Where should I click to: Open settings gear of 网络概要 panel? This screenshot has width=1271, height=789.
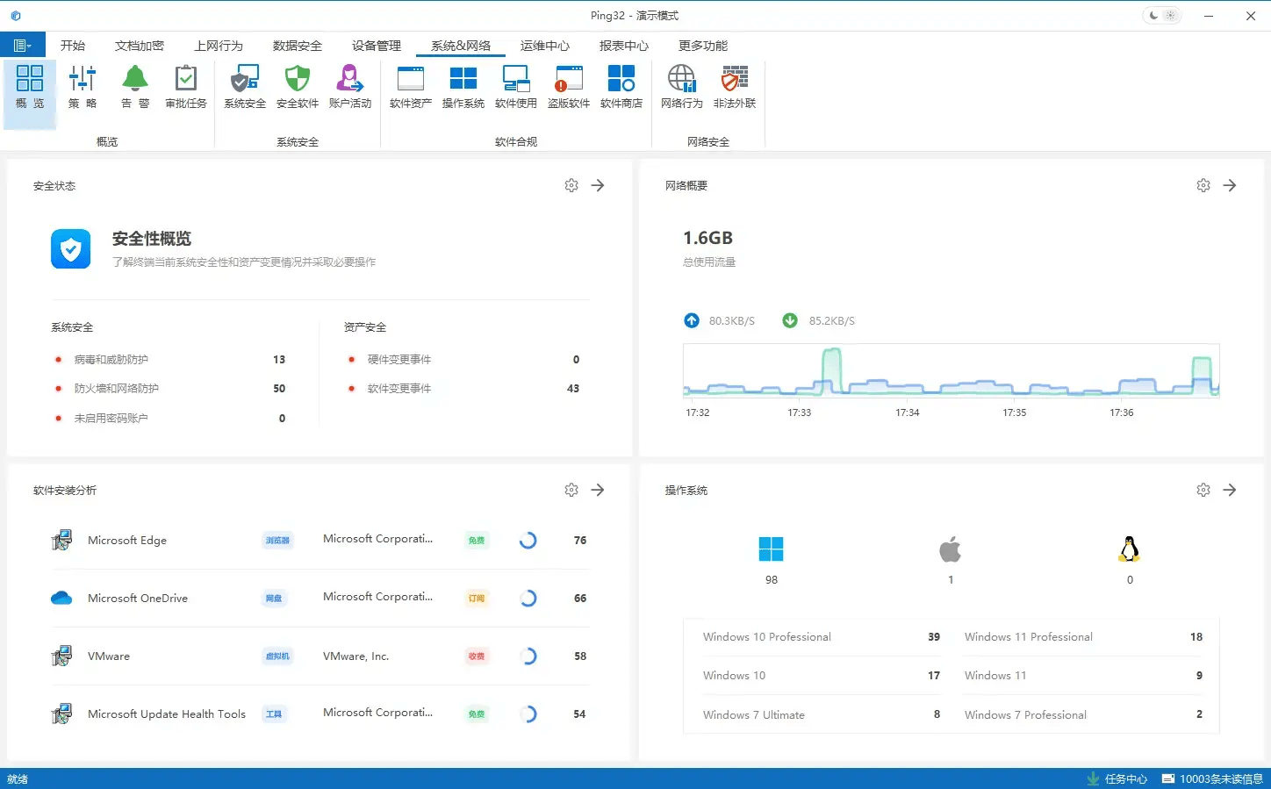click(1203, 185)
